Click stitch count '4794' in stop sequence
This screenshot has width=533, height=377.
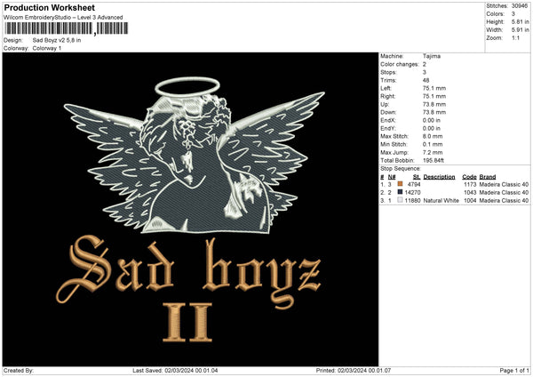(414, 184)
